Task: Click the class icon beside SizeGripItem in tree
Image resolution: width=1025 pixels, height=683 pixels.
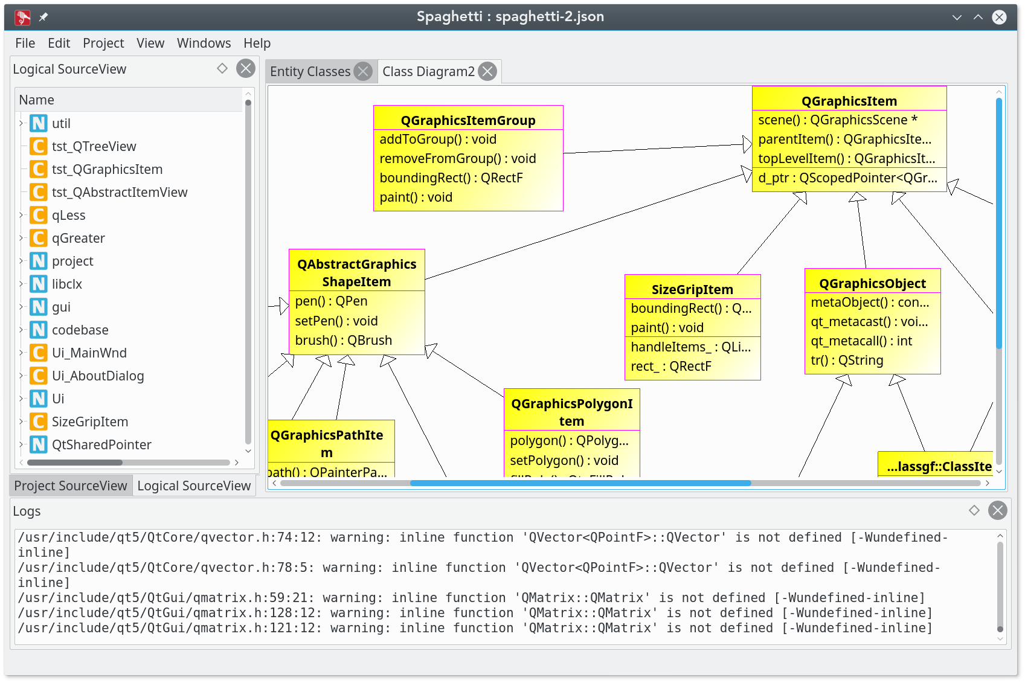Action: pos(39,422)
